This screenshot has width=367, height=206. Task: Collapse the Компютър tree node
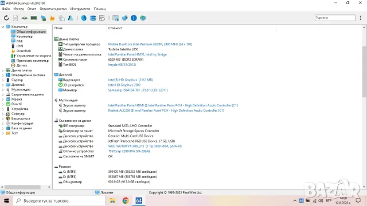pyautogui.click(x=3, y=27)
